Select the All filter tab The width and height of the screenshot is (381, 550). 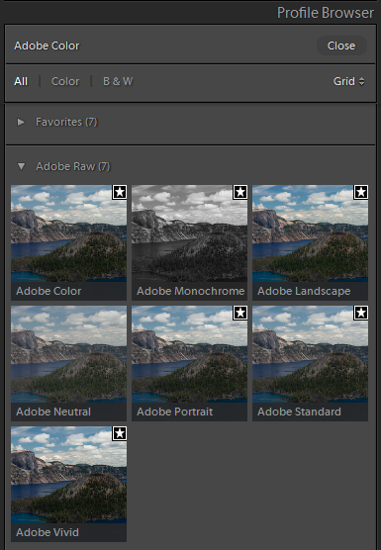tap(21, 81)
